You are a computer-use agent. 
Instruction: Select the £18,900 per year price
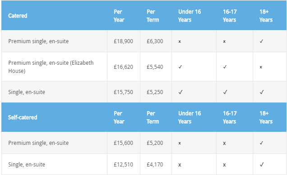pyautogui.click(x=123, y=41)
